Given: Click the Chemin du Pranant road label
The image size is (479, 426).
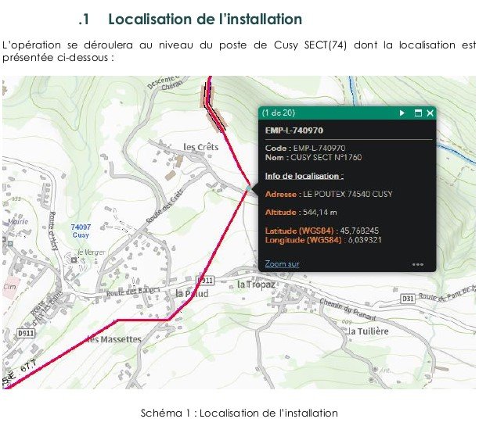Looking at the screenshot, I should [x=348, y=309].
